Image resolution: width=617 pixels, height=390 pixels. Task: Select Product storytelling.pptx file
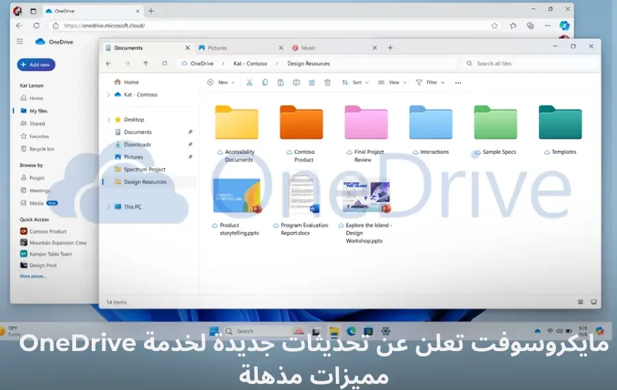[237, 207]
